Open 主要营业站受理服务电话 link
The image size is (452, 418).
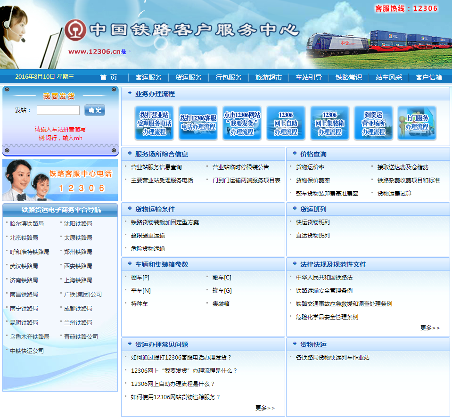(162, 180)
